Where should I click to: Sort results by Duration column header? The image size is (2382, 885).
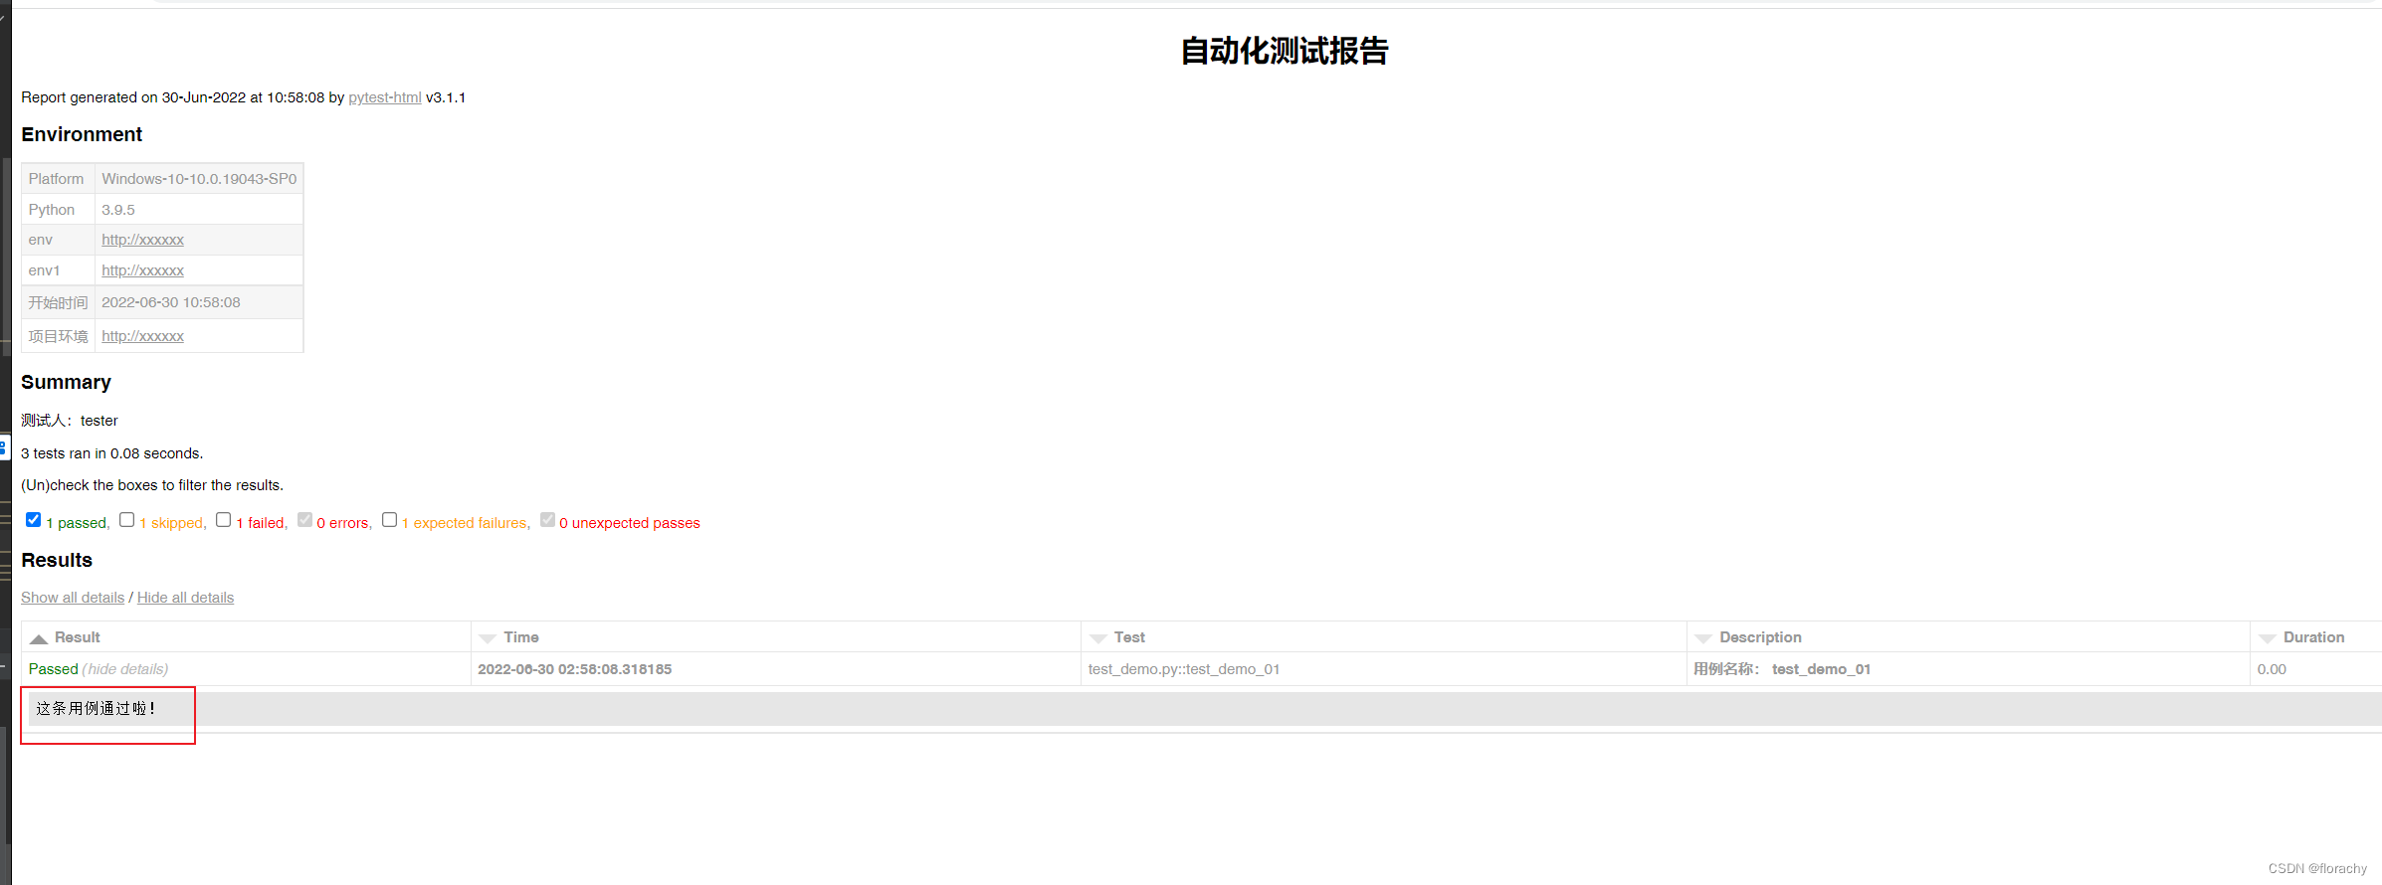point(2316,637)
